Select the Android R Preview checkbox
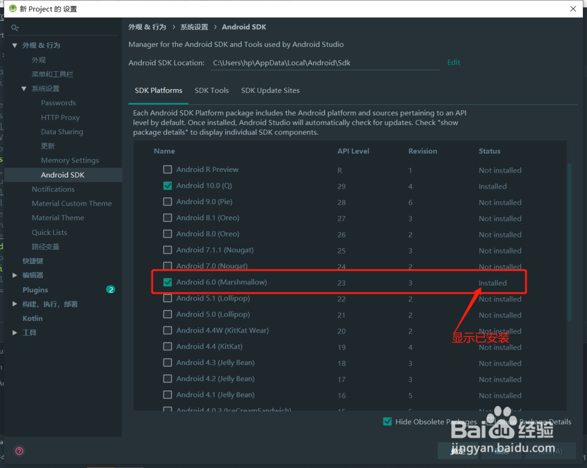 click(167, 169)
